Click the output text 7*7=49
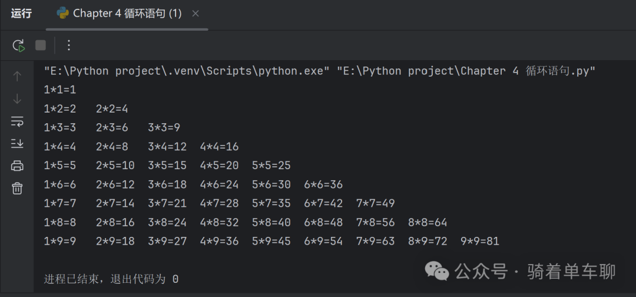The image size is (636, 297). pyautogui.click(x=375, y=203)
